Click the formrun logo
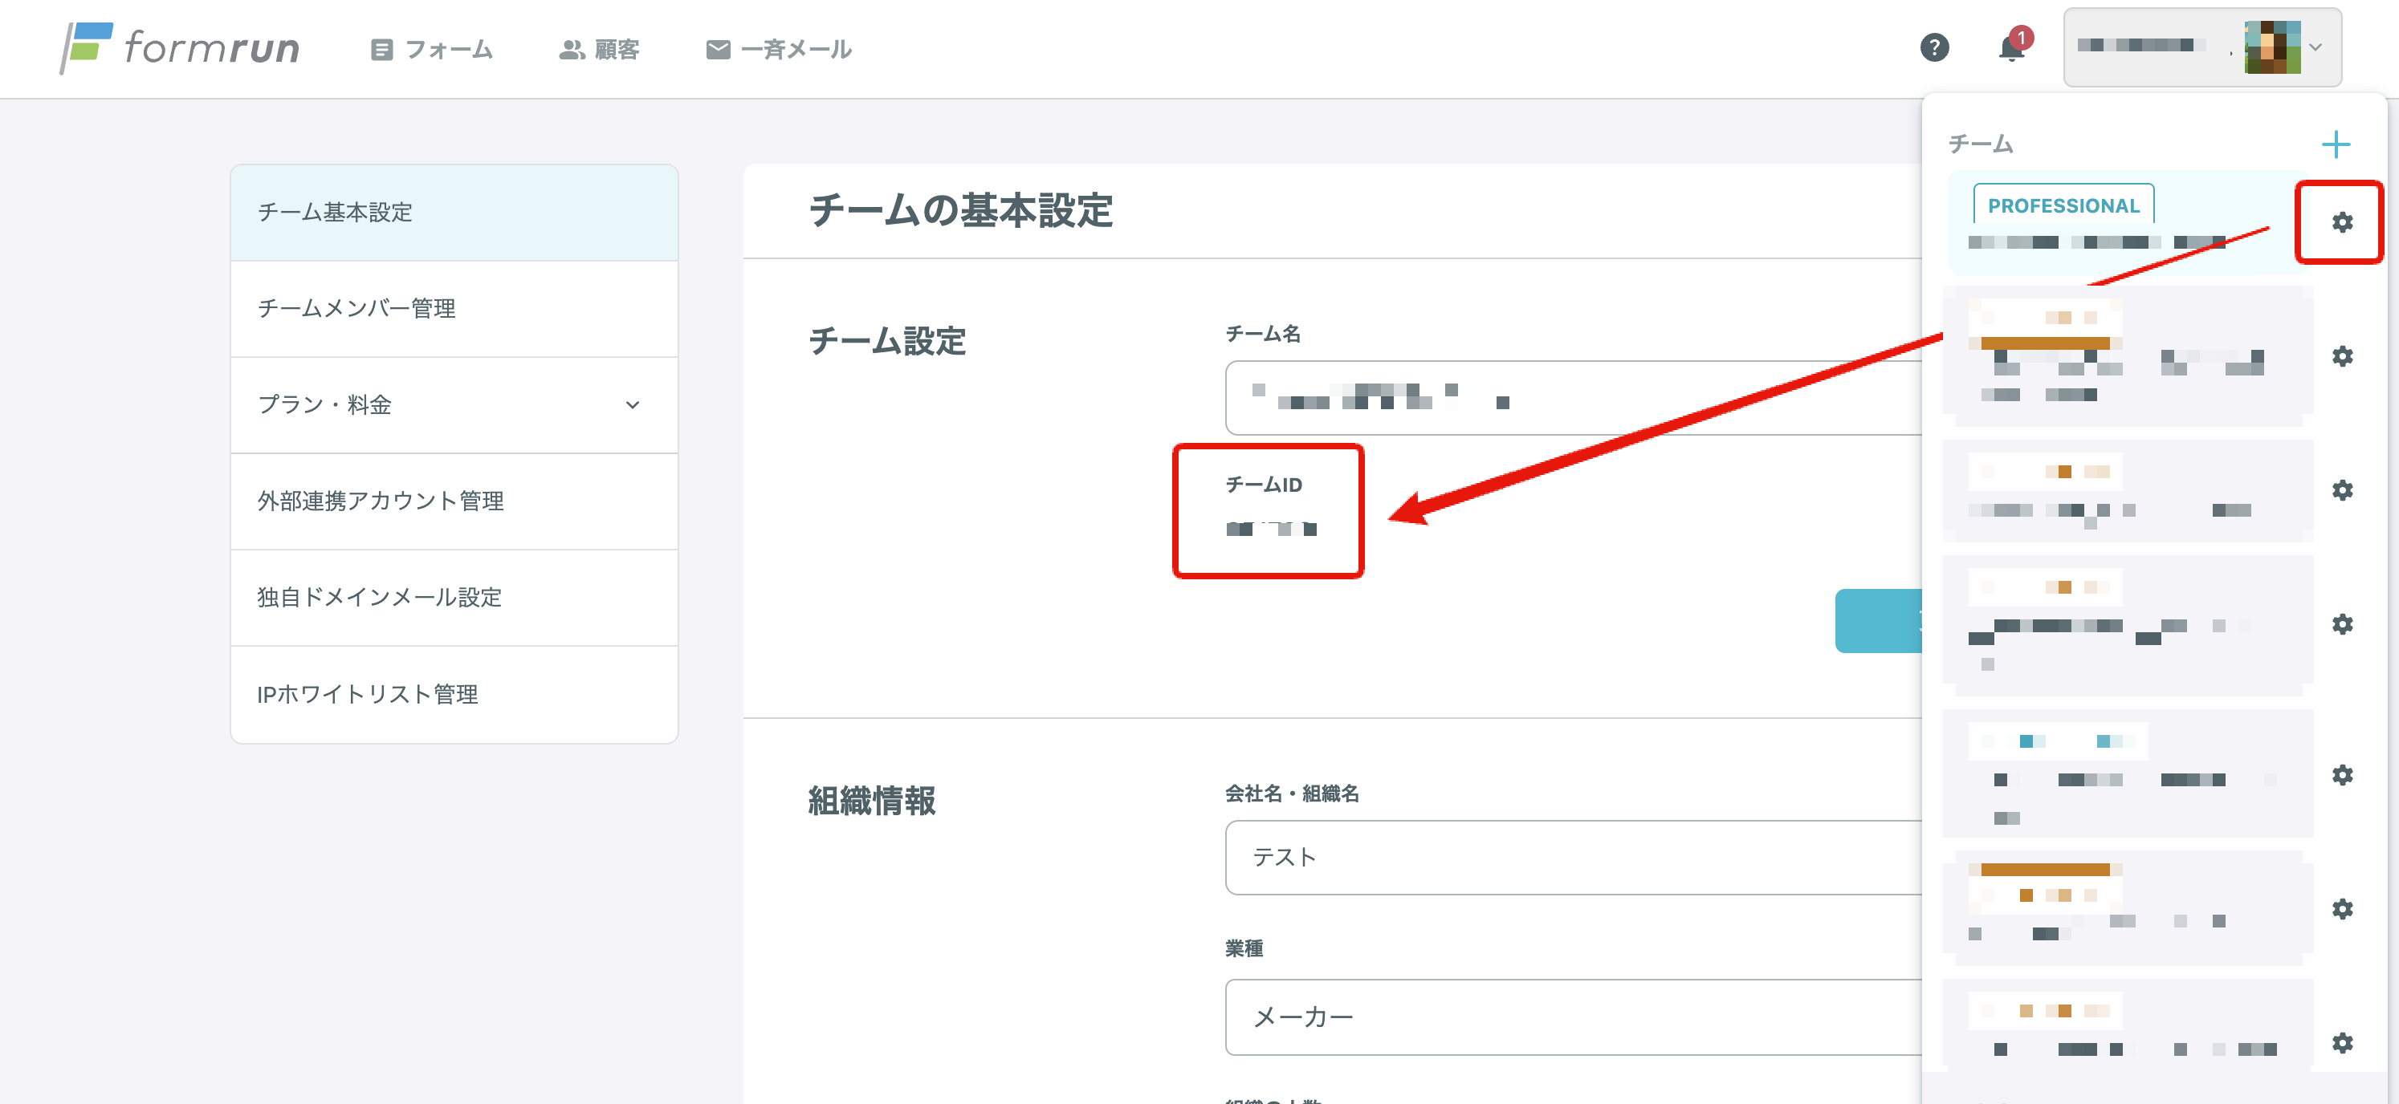The image size is (2399, 1104). pyautogui.click(x=180, y=47)
